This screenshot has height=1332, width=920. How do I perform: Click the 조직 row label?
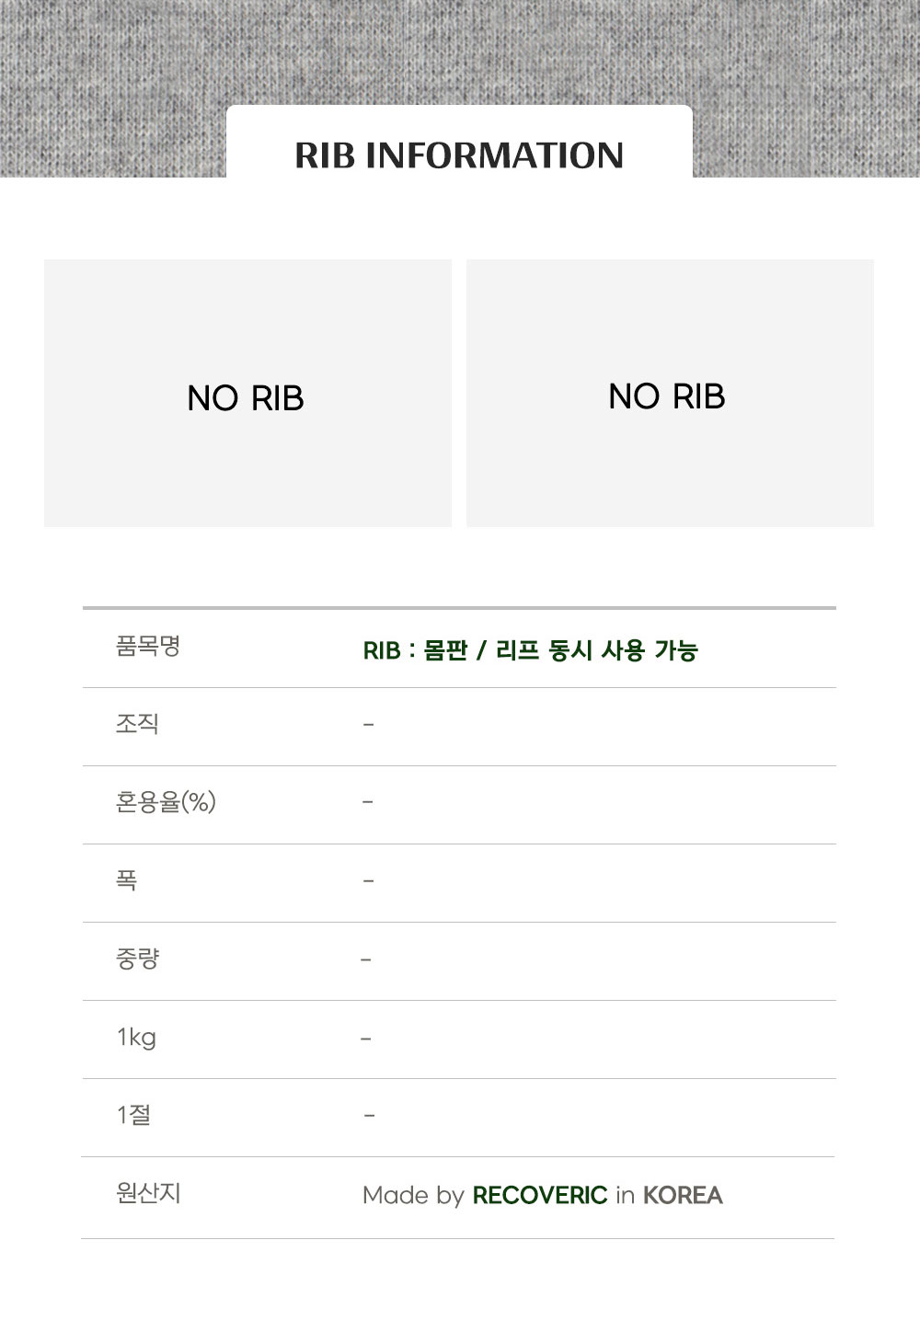(138, 725)
